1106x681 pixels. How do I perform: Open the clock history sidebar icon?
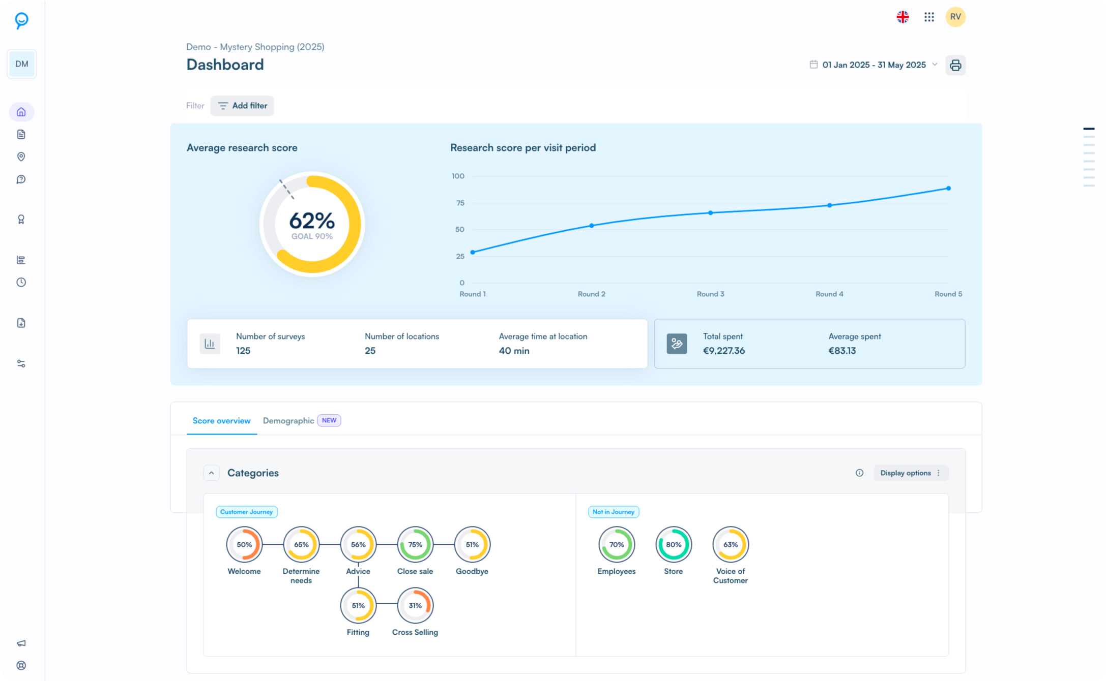click(21, 282)
